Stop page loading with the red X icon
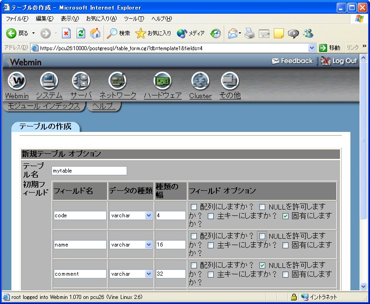 click(67, 33)
